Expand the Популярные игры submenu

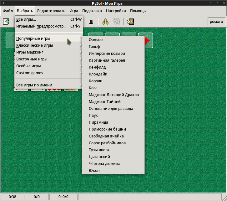pos(49,39)
